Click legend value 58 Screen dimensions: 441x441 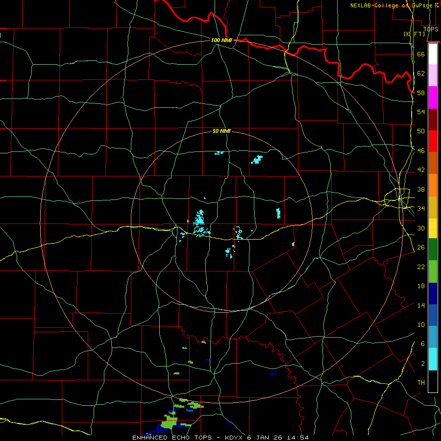point(421,93)
